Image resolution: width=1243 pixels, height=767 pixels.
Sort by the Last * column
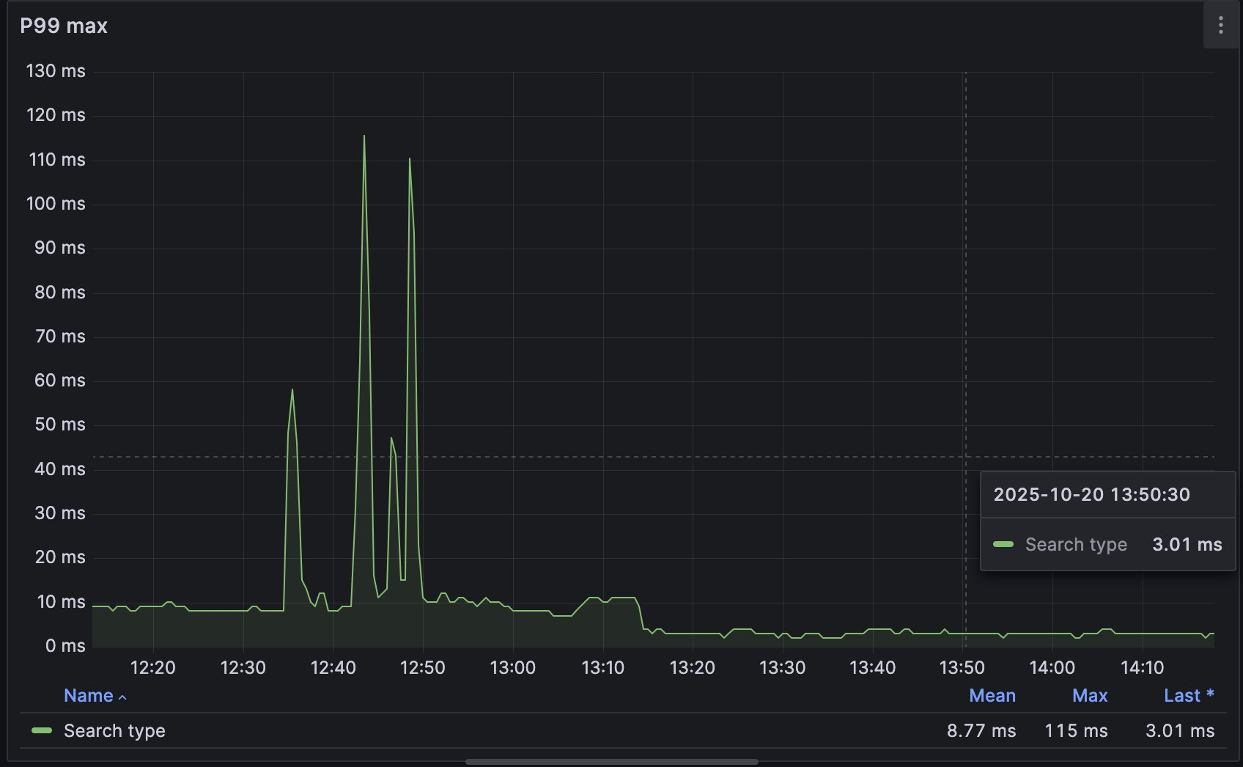click(x=1187, y=695)
